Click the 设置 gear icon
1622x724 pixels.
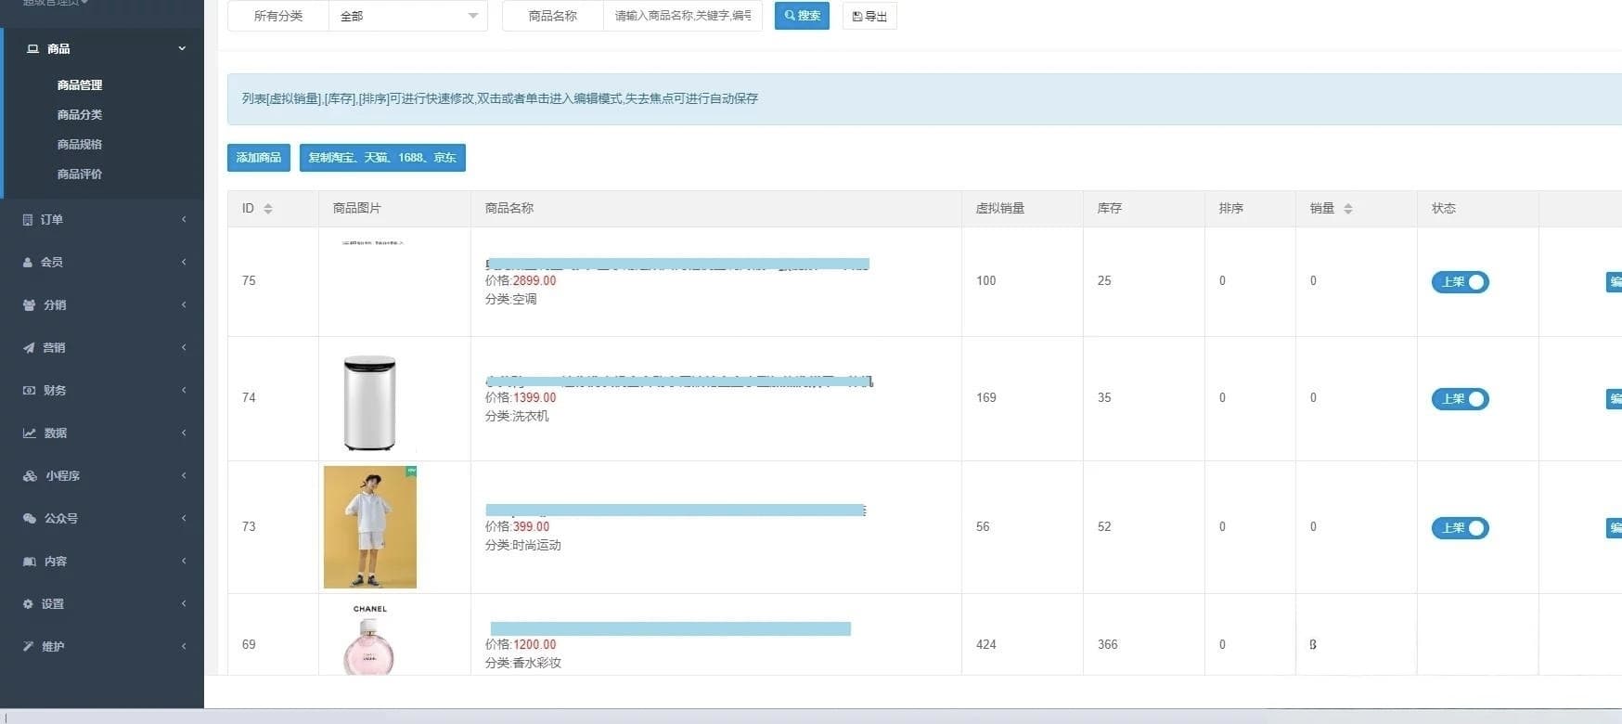tap(28, 604)
